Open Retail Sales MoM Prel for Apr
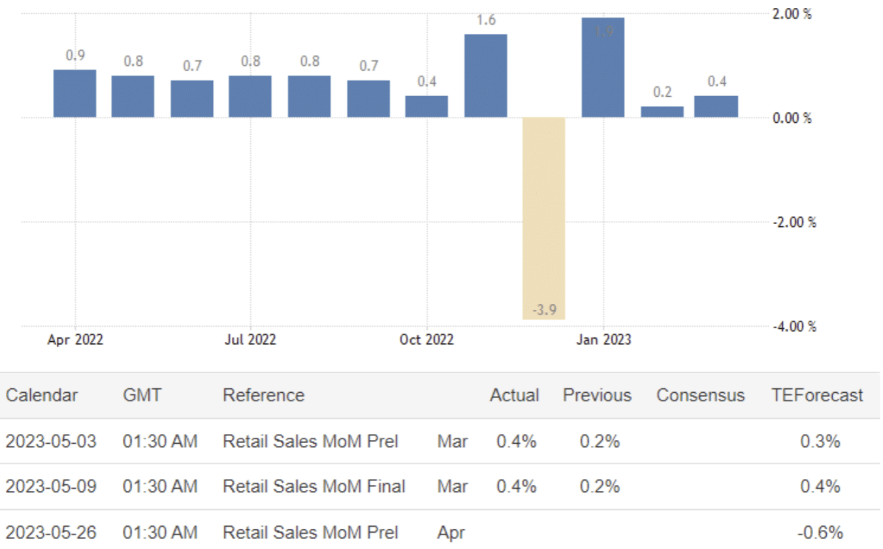 coord(310,533)
